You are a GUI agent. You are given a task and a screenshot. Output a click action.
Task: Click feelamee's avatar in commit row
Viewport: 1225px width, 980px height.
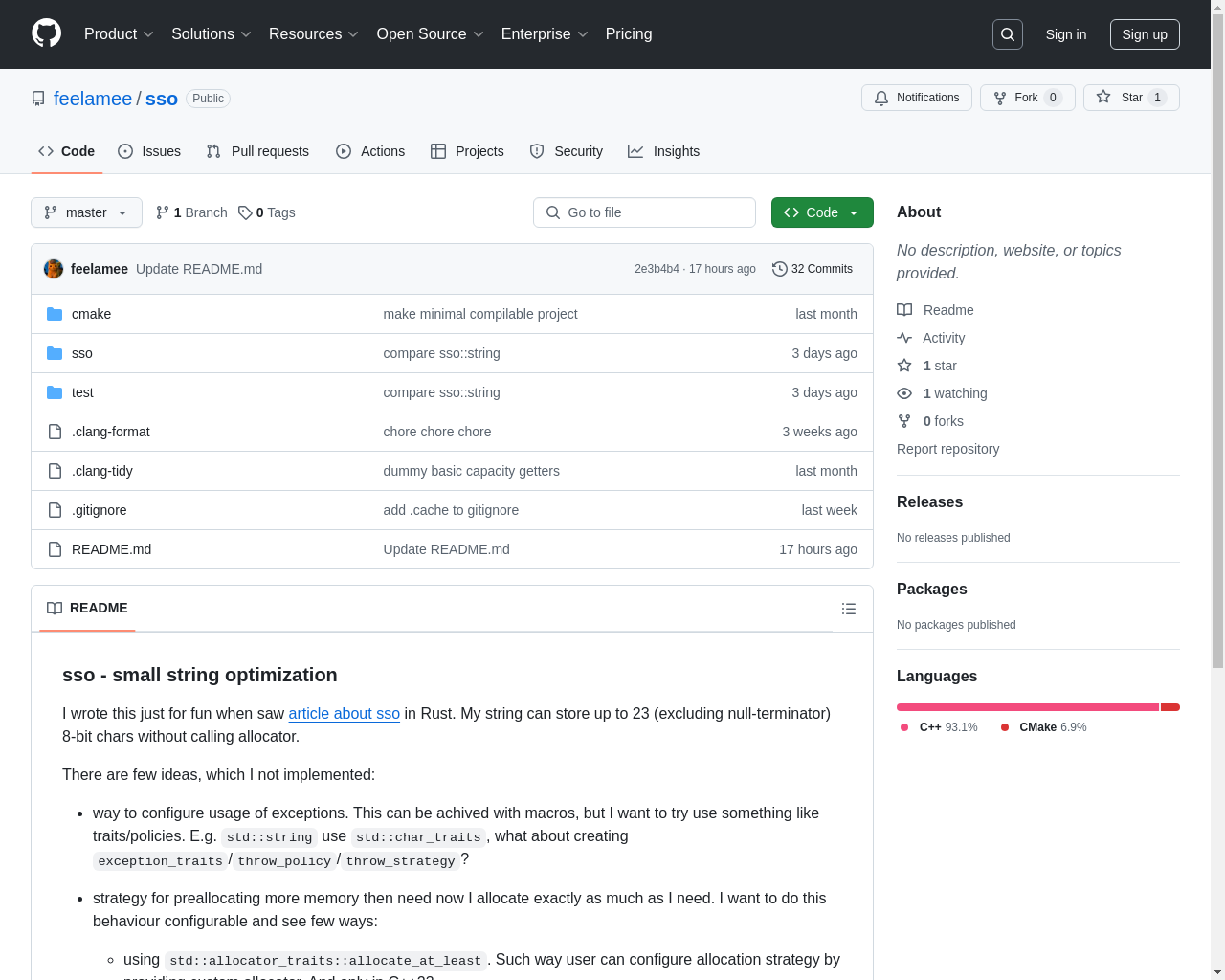coord(54,269)
